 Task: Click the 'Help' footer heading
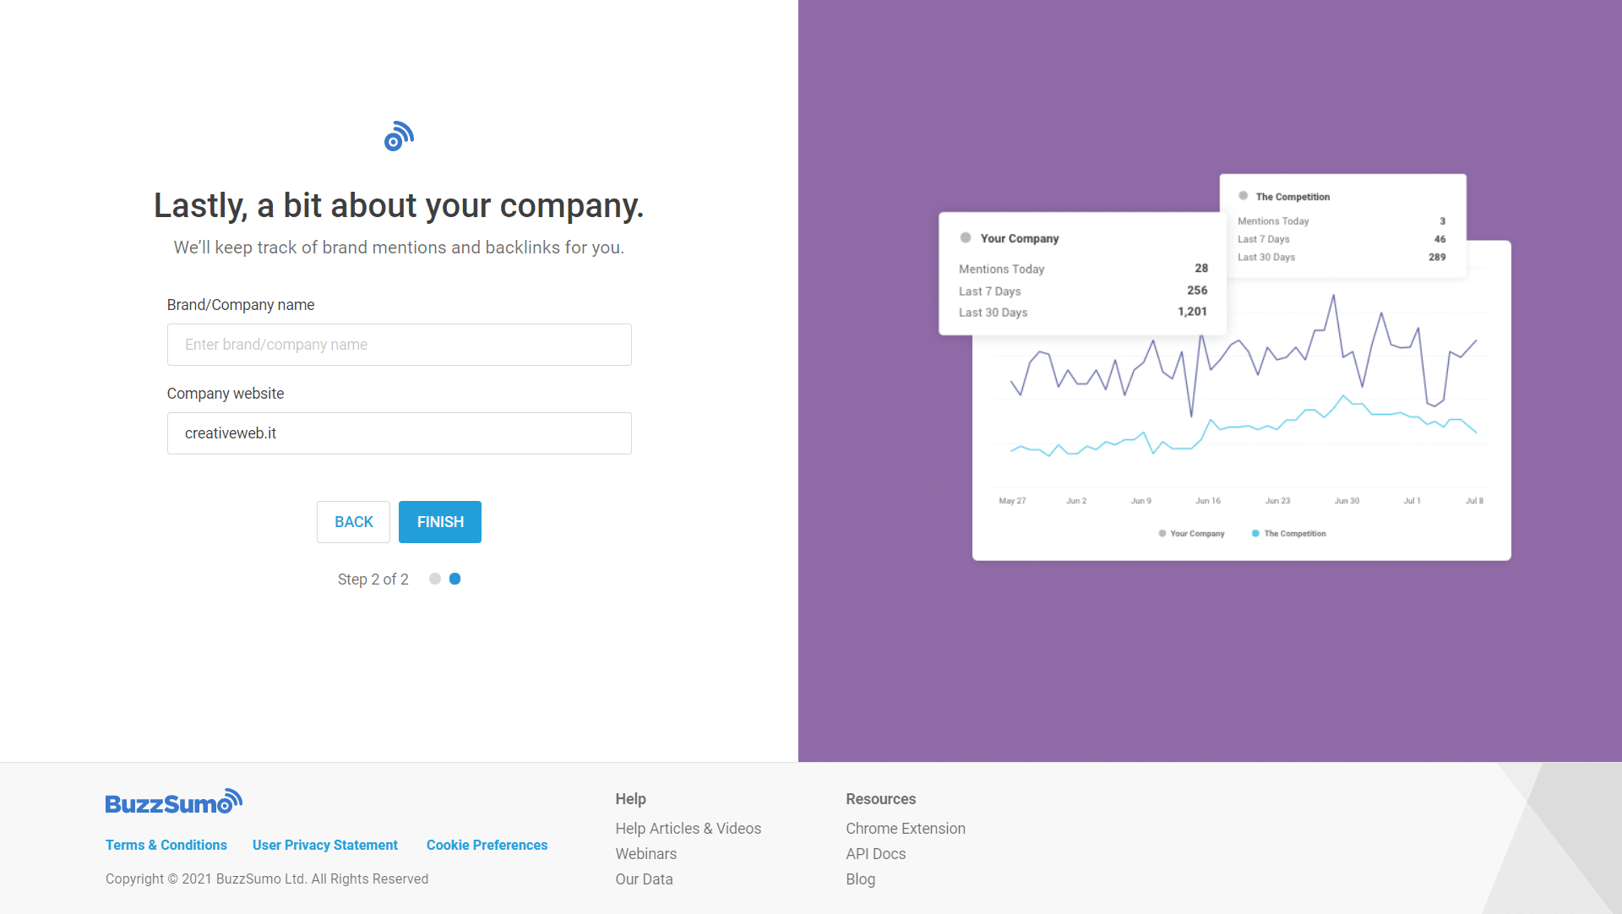click(x=631, y=799)
